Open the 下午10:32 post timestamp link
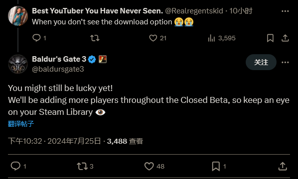 click(x=25, y=141)
